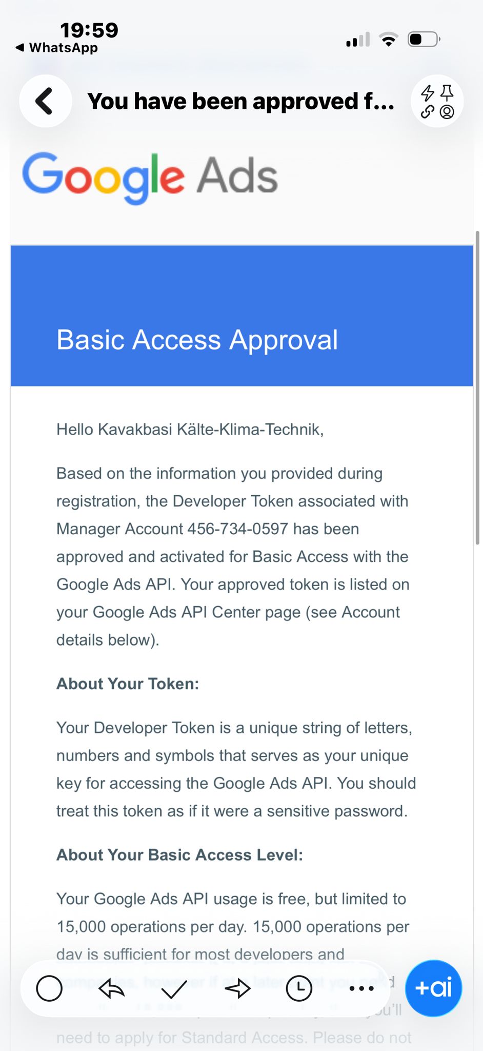Tap the blue Basic Access Approval banner
Screen dimensions: 483x1051
pyautogui.click(x=241, y=316)
